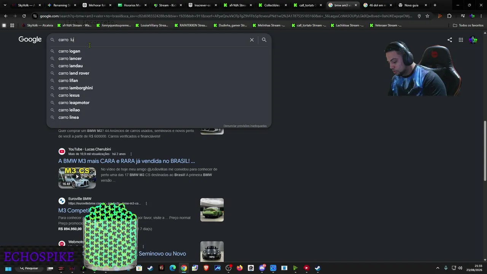Open the Google apps grid
Image resolution: width=487 pixels, height=274 pixels.
click(x=461, y=40)
